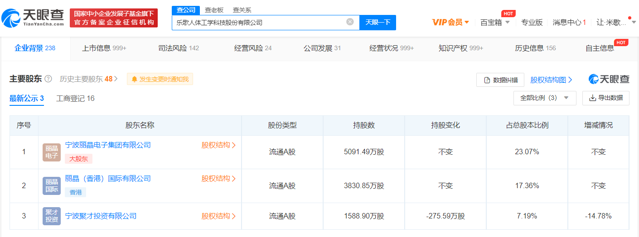Clear the search box with the X icon

(350, 22)
